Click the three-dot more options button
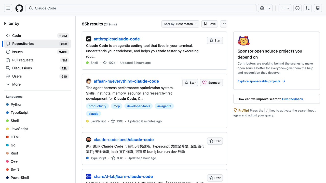This screenshot has width=326, height=183. click(223, 24)
